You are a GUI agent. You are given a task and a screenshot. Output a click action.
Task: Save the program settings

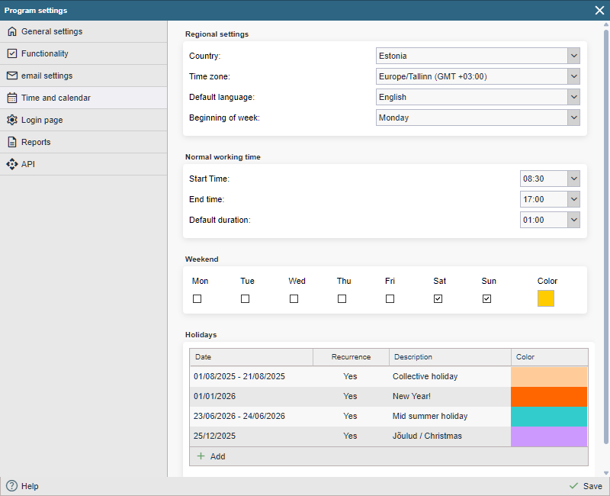(586, 486)
